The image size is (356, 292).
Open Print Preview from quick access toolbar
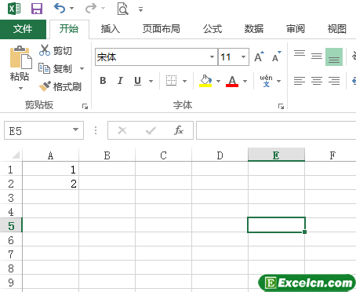click(x=122, y=9)
